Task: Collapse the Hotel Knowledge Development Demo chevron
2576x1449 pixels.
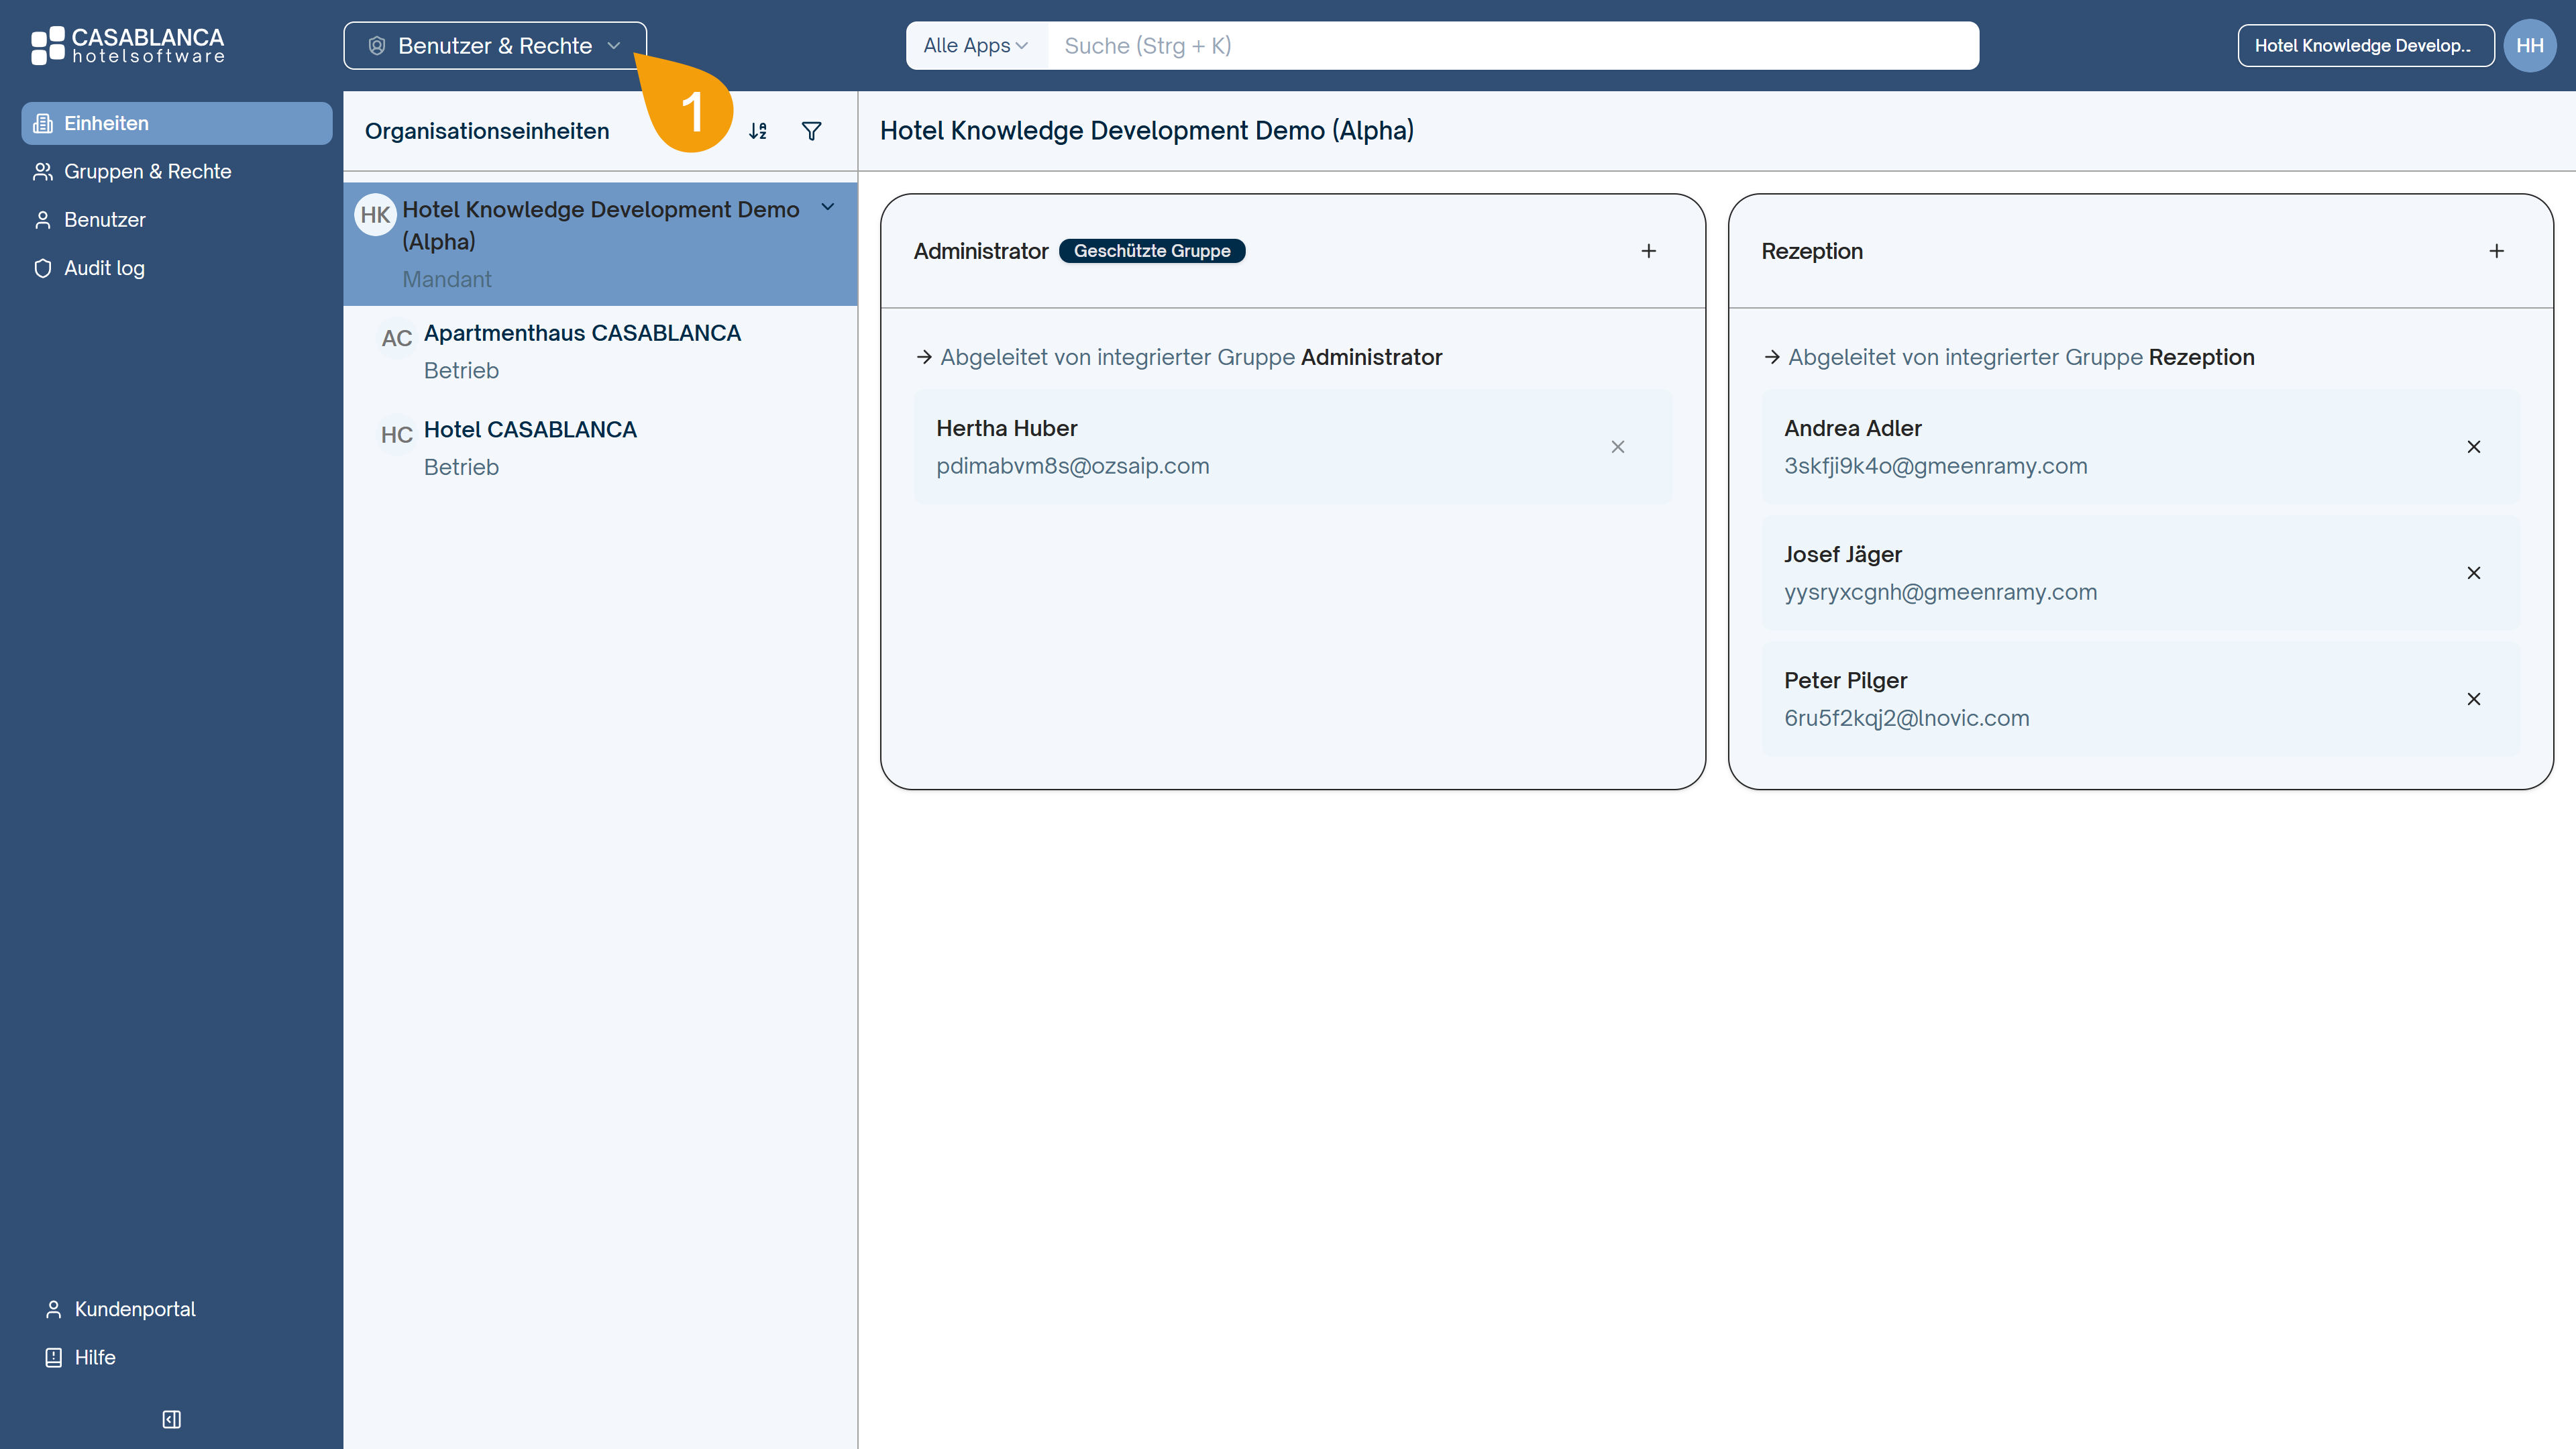Action: click(828, 207)
